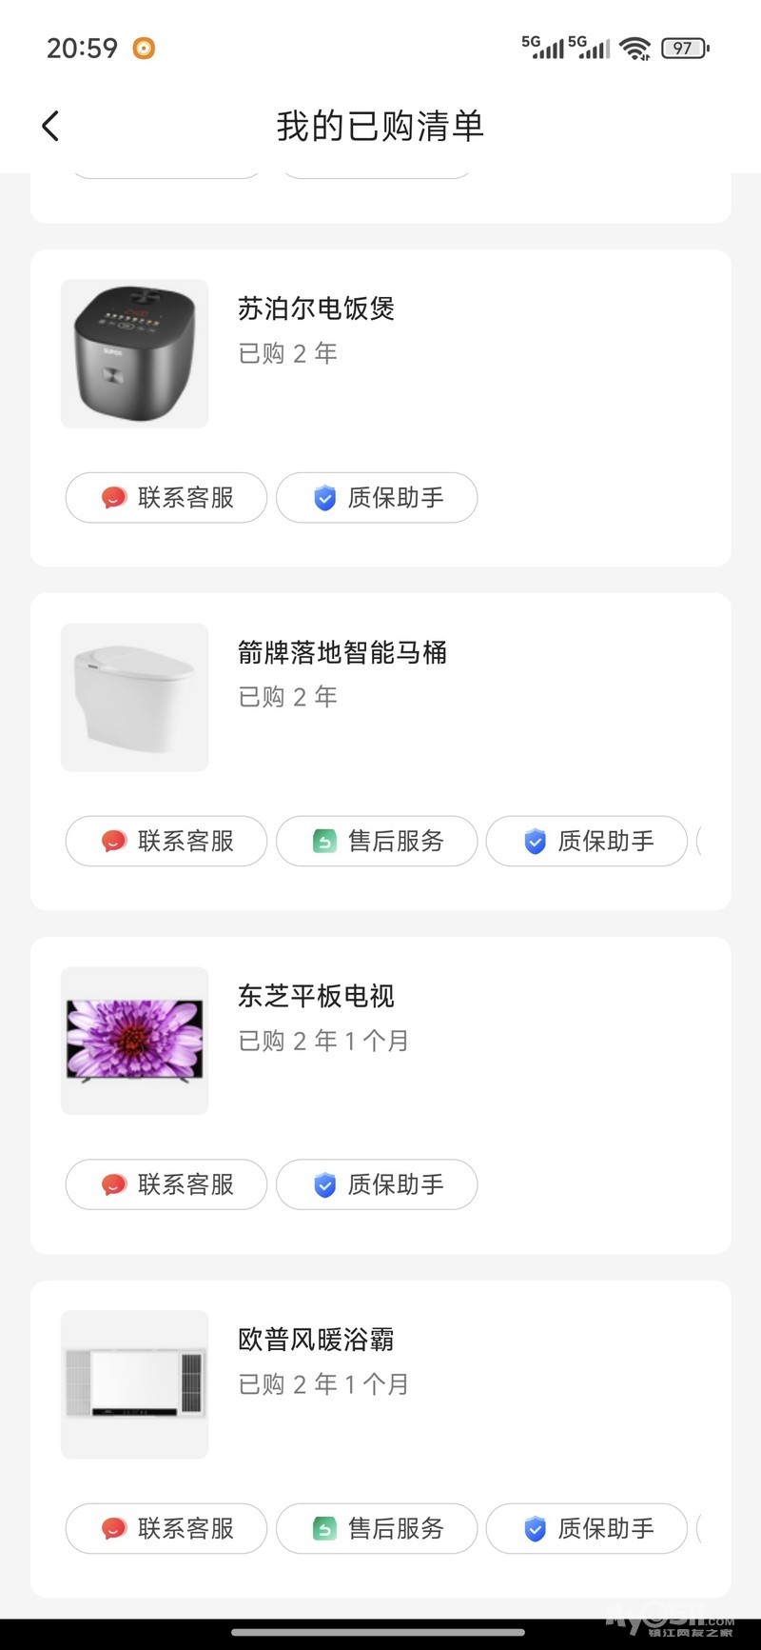Contact customer service for 苏泊尔电饭煲
Screen dimensions: 761x1650
tap(166, 498)
